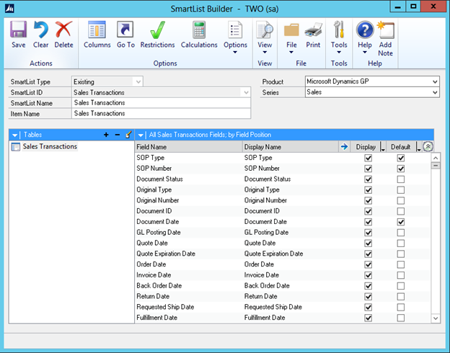
Task: Select the Original Number field name
Action: (x=157, y=200)
